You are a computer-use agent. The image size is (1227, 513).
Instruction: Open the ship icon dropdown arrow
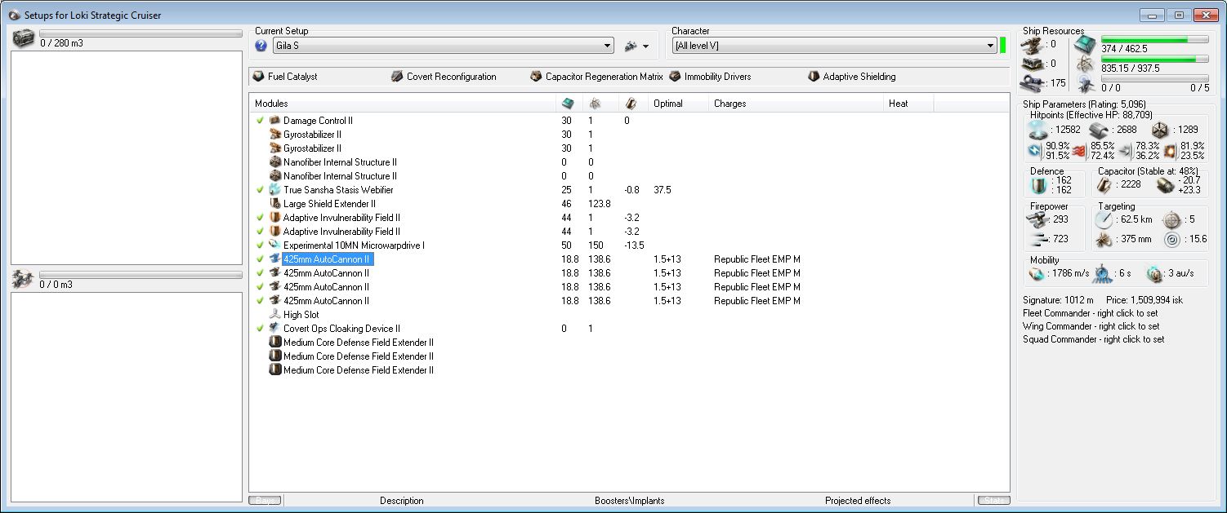[646, 46]
